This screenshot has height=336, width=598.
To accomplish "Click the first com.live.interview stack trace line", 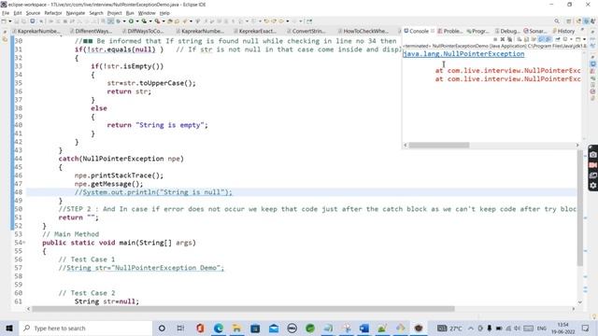I will click(x=508, y=71).
